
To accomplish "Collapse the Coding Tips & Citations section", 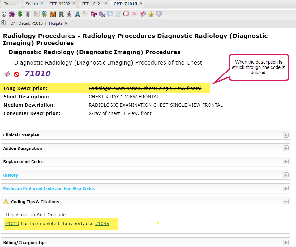I will coord(285,202).
